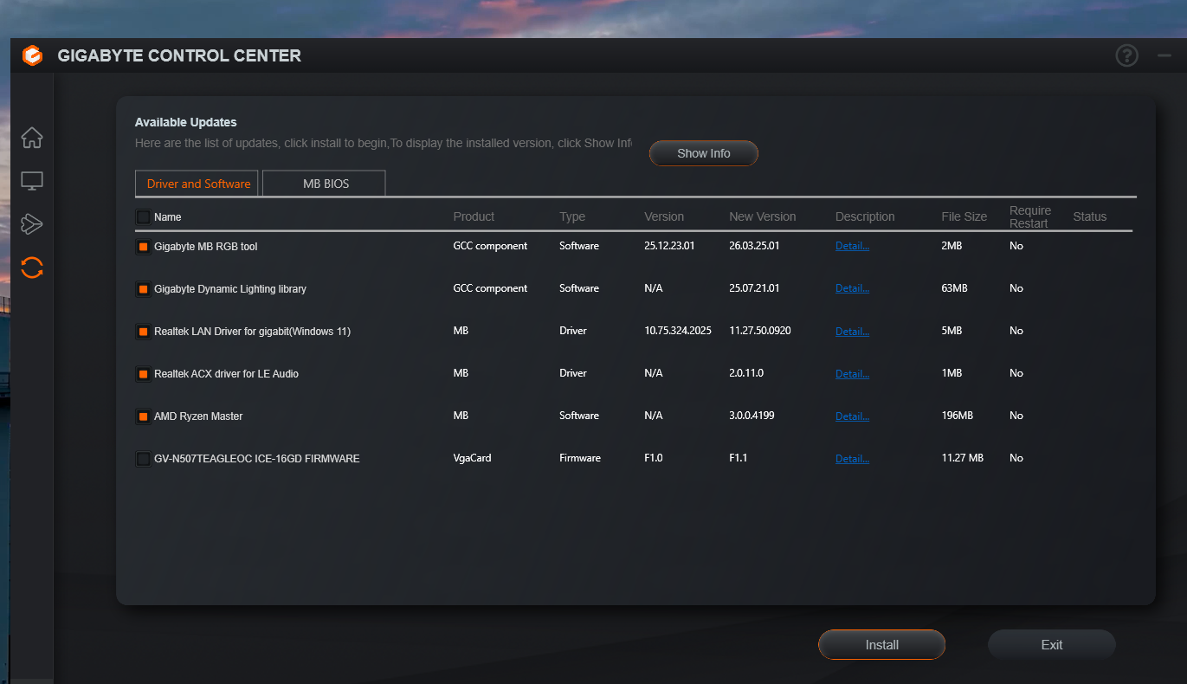Click the 1MB file size

tap(952, 373)
